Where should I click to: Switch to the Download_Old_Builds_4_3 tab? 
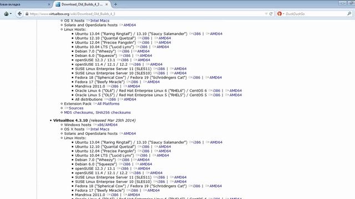pyautogui.click(x=82, y=4)
